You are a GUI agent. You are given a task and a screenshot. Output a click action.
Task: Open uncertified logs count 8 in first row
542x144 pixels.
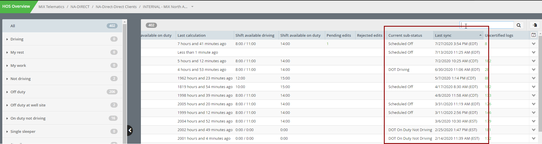(486, 44)
